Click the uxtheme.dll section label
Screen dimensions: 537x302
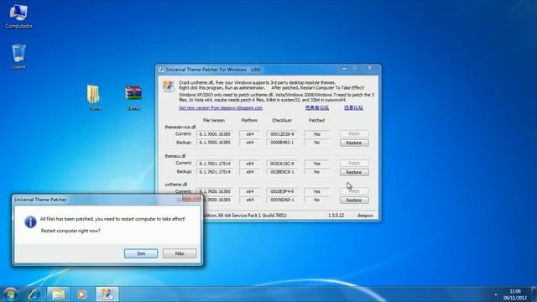175,185
